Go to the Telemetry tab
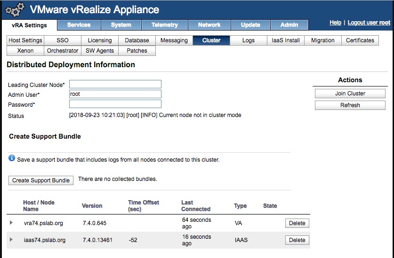394x258 pixels. [165, 25]
